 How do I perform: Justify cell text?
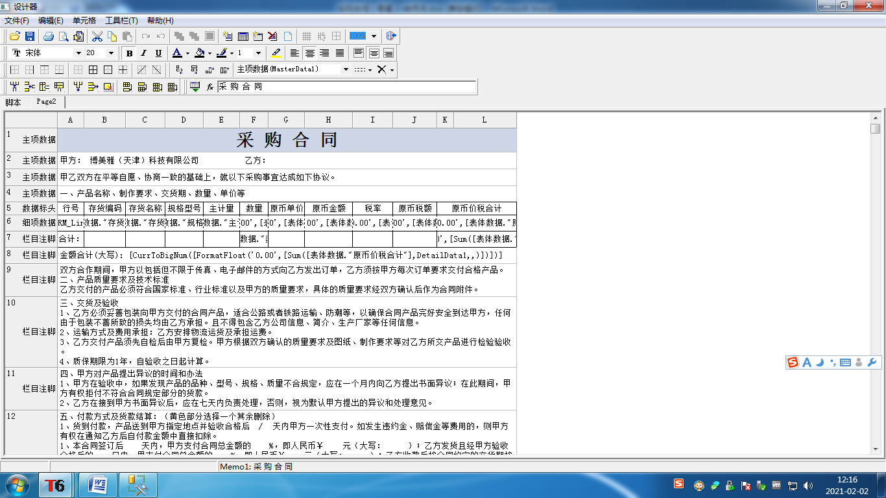[x=339, y=53]
